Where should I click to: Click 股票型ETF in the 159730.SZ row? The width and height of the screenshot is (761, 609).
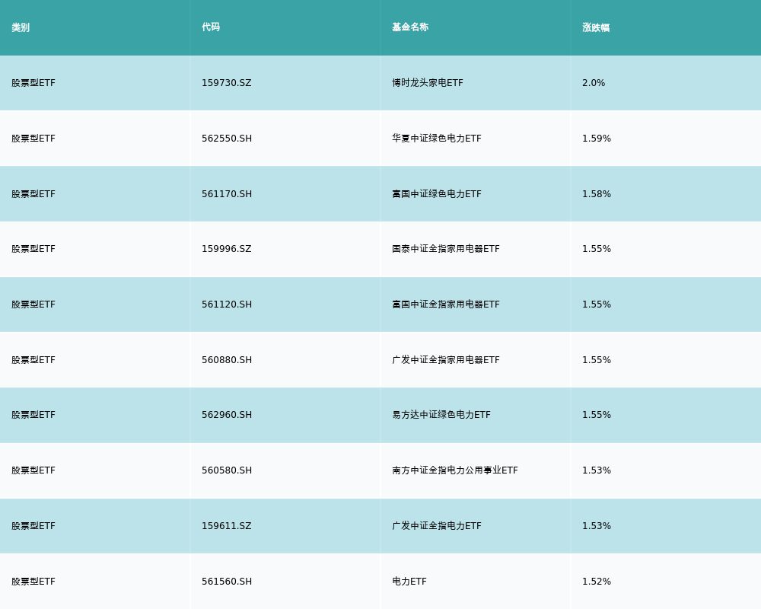pyautogui.click(x=33, y=83)
